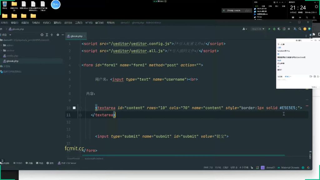The width and height of the screenshot is (320, 180).
Task: Open the Problems tool window
Action: [29, 163]
